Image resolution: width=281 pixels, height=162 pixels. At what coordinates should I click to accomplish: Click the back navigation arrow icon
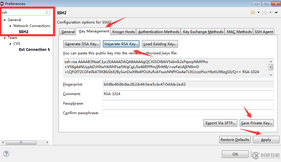click(x=253, y=12)
